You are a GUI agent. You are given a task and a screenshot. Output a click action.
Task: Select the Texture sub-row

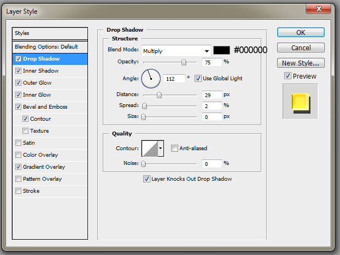point(50,131)
